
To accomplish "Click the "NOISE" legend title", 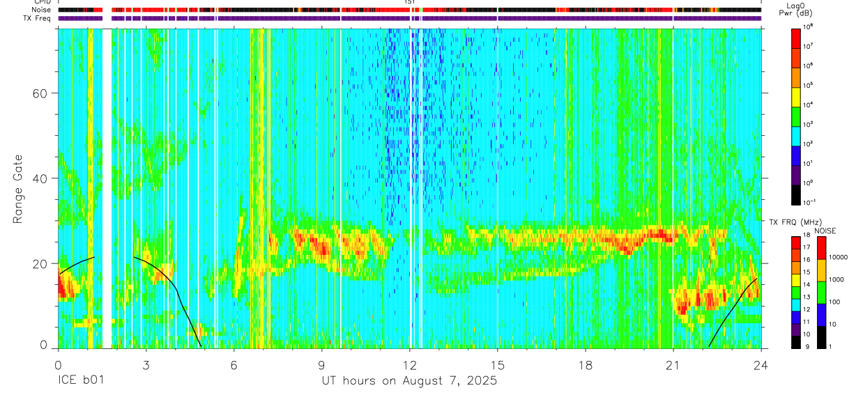I will pyautogui.click(x=825, y=231).
